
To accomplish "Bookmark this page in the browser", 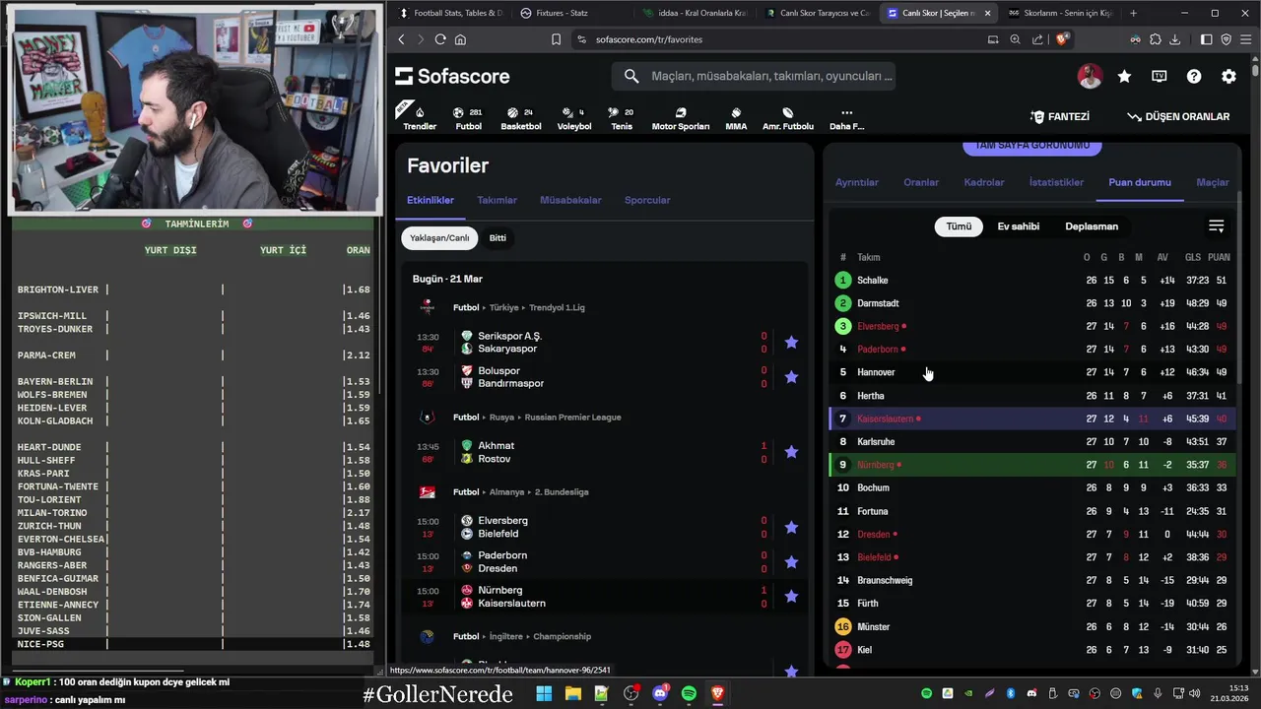I will pyautogui.click(x=556, y=39).
